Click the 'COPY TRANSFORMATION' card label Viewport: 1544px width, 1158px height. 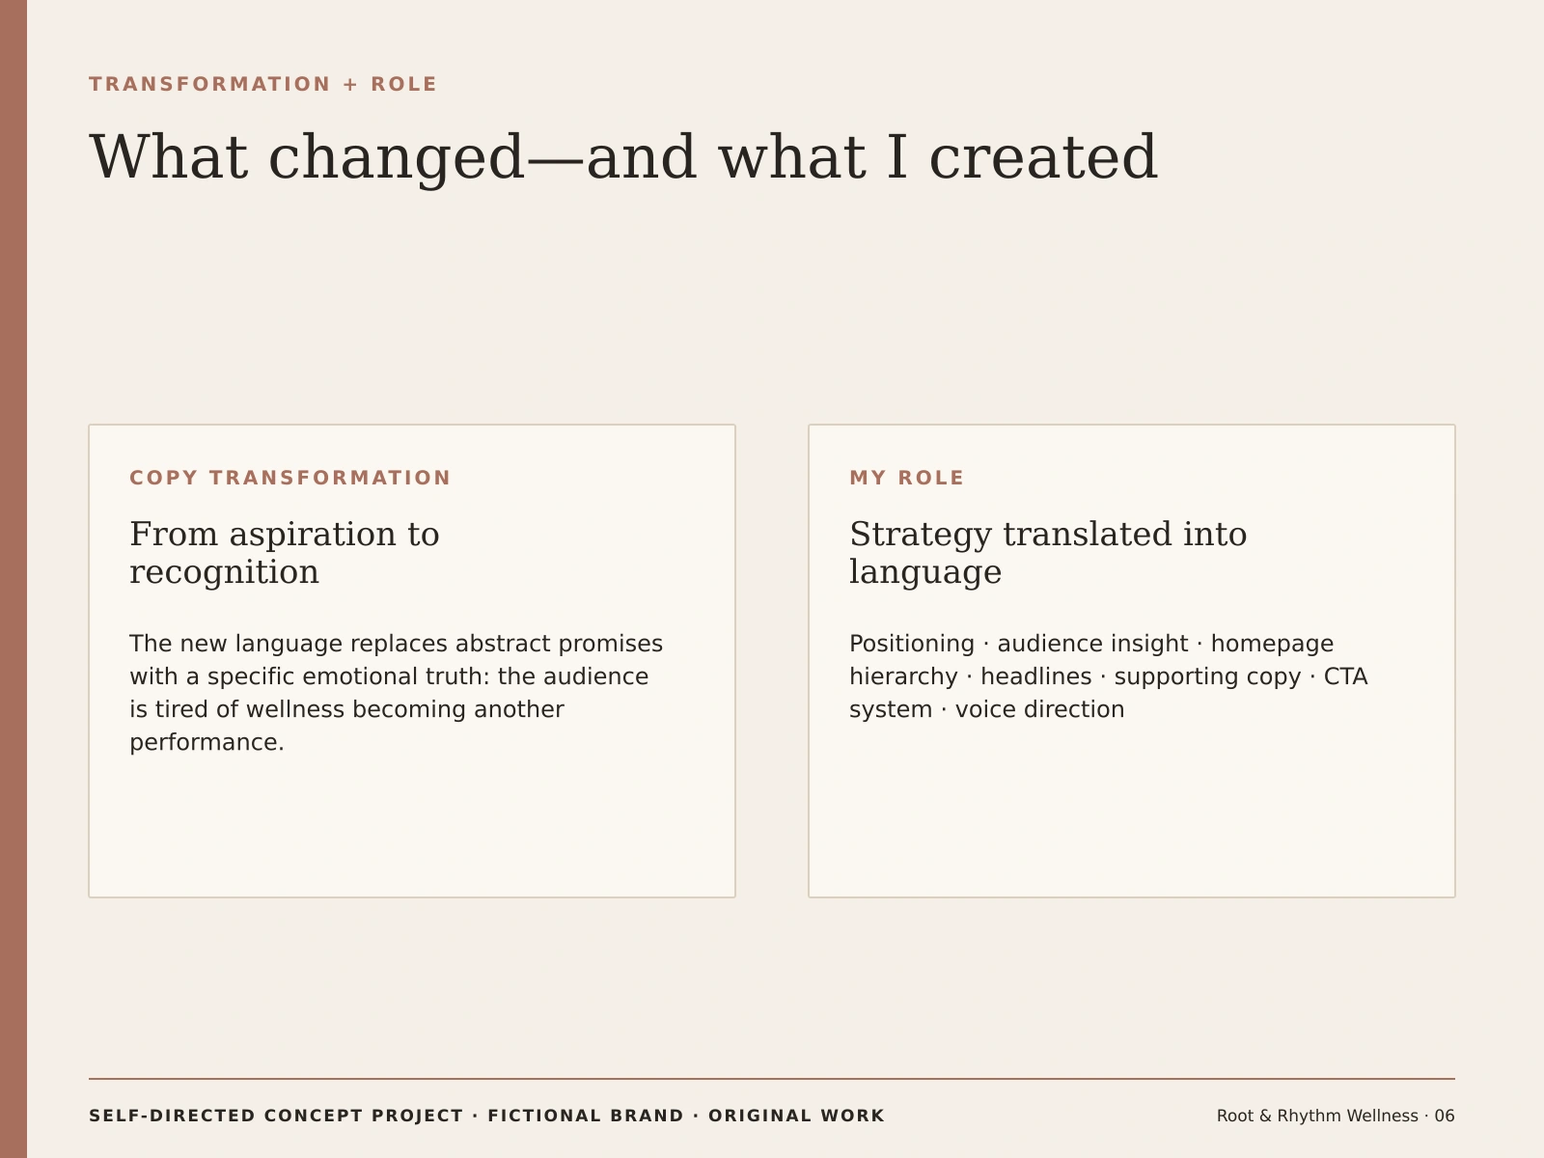[290, 478]
